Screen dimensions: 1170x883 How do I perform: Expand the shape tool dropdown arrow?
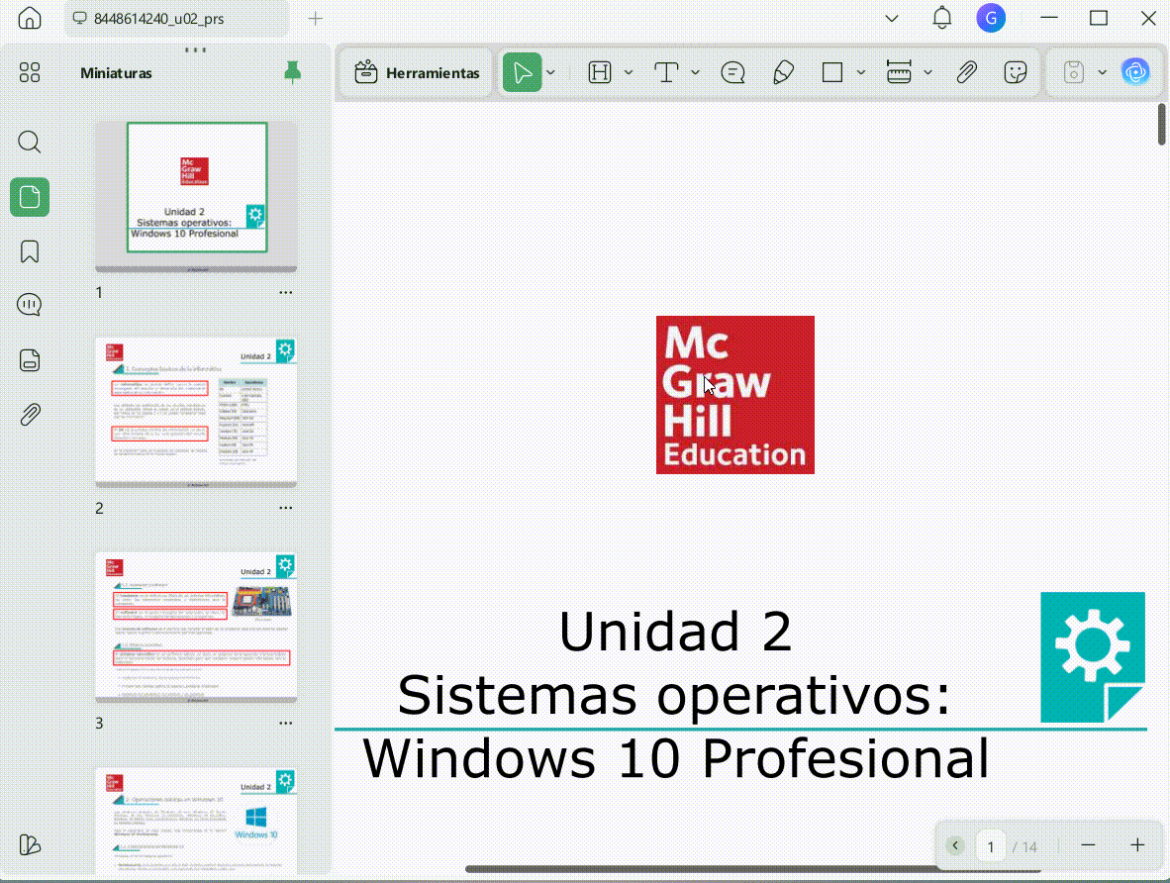[x=861, y=72]
